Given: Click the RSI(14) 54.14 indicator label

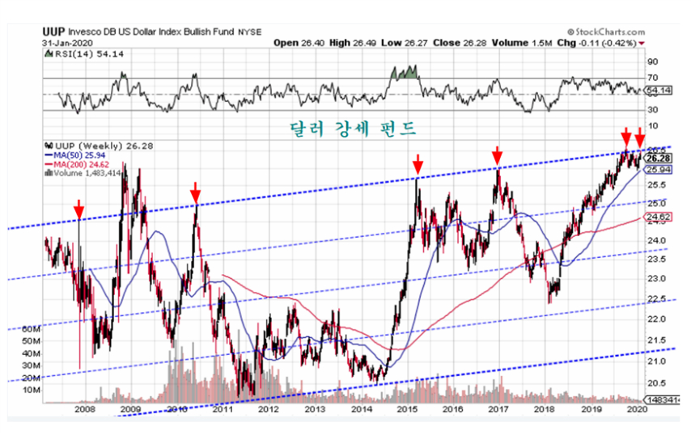Looking at the screenshot, I should 88,53.
